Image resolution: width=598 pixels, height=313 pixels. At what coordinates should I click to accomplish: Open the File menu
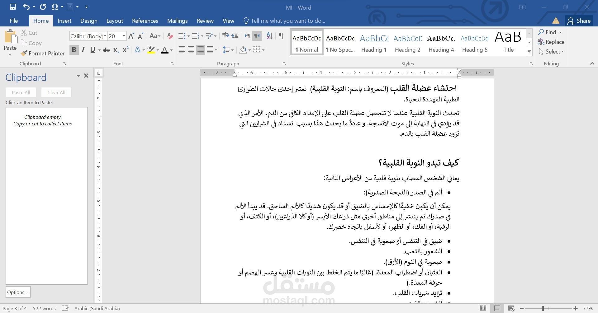pyautogui.click(x=14, y=21)
